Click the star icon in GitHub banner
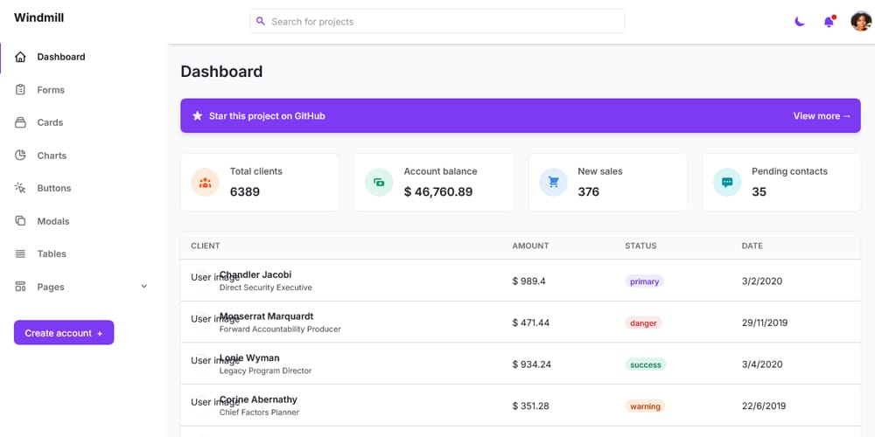Image resolution: width=875 pixels, height=437 pixels. pyautogui.click(x=197, y=116)
